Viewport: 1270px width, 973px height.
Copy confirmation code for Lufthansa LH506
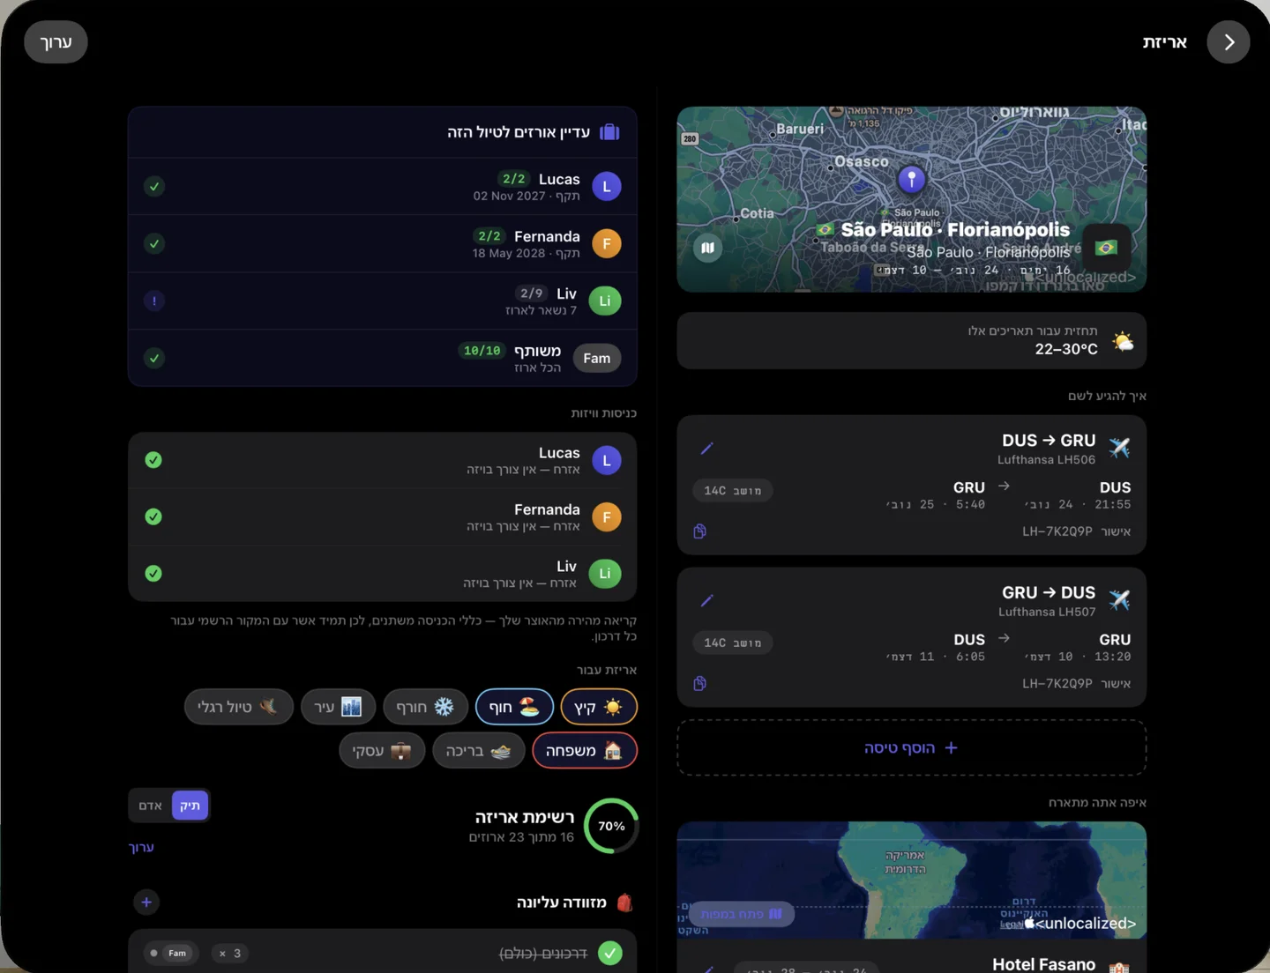[x=700, y=531]
